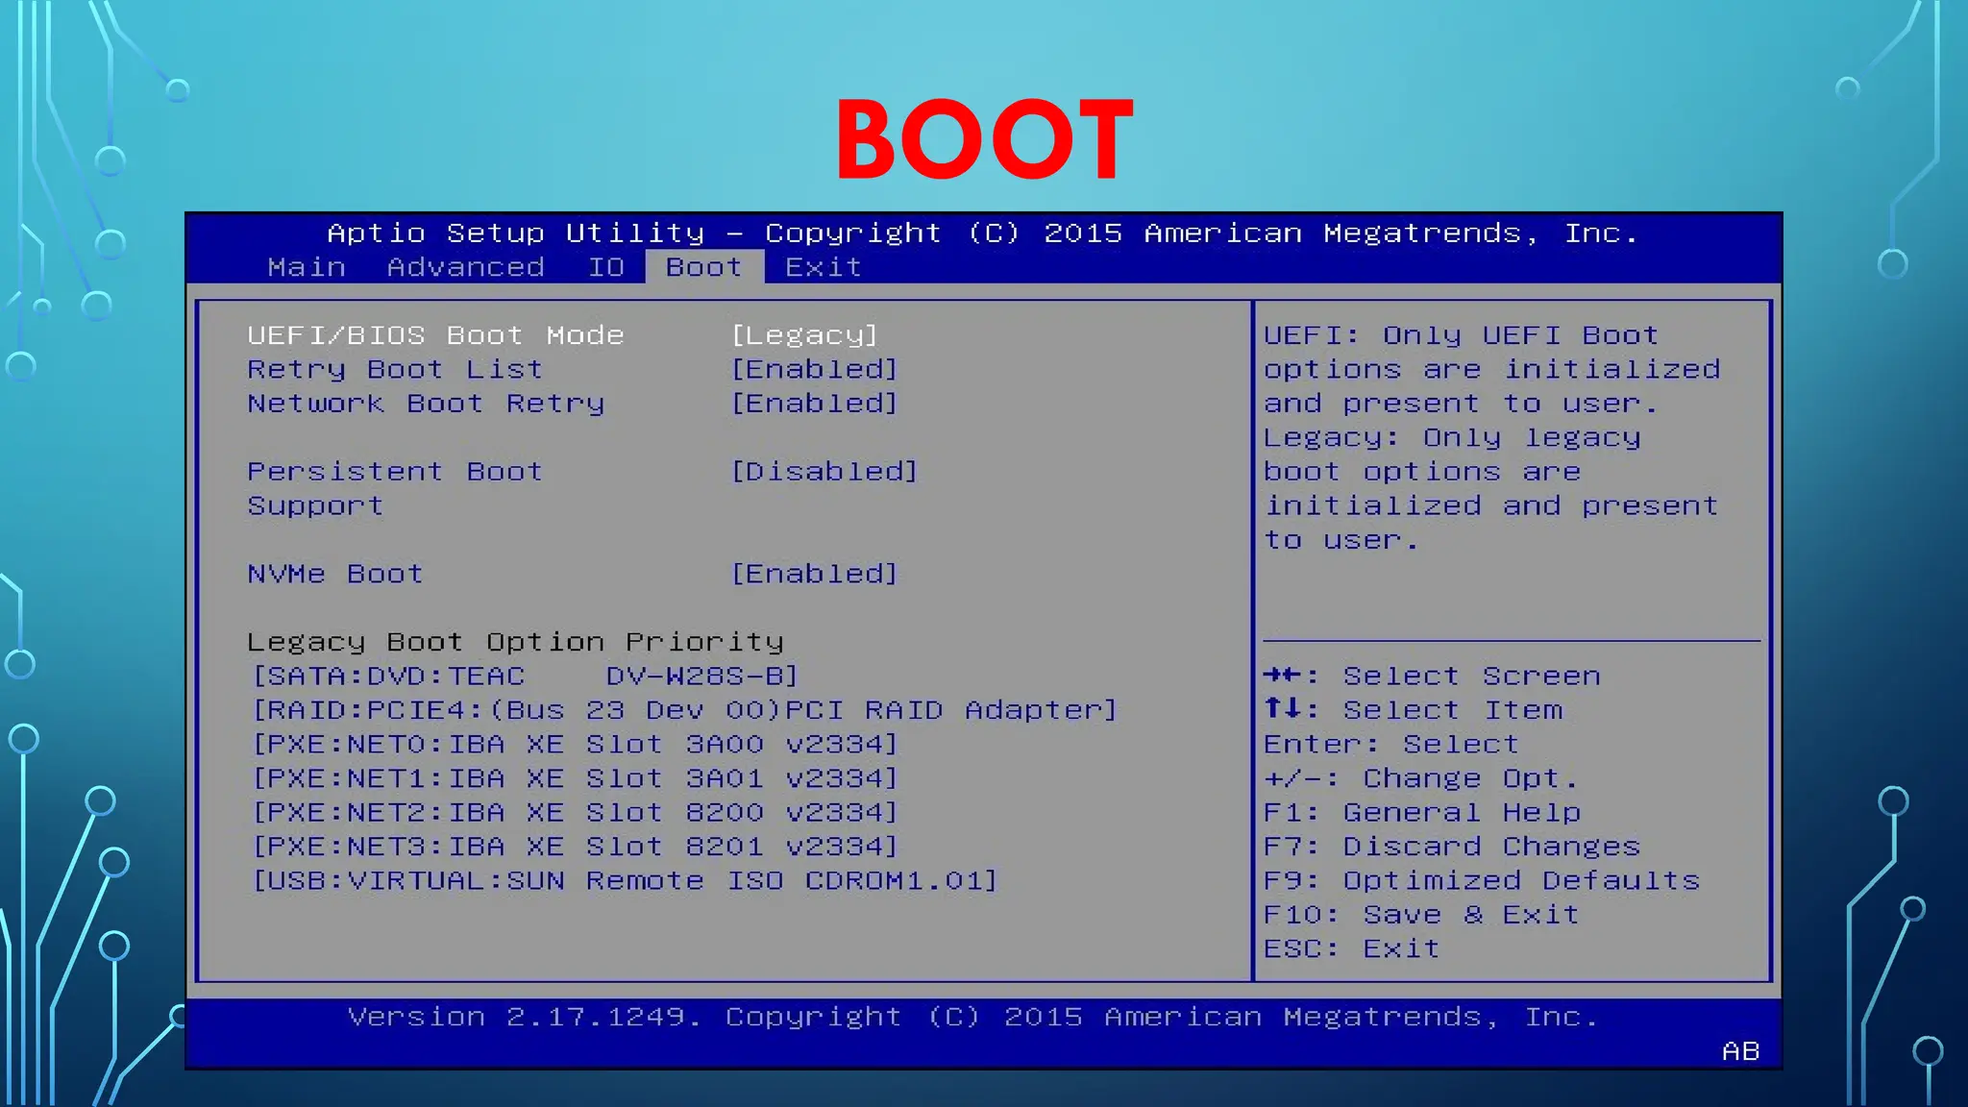Toggle Persistent Boot Support Disabled value
This screenshot has height=1107, width=1968.
click(824, 472)
